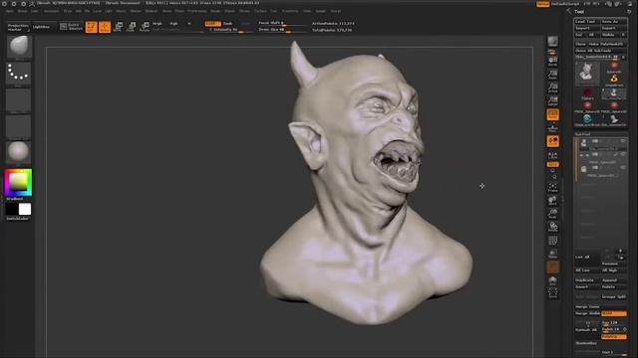Open the Transform menu
The image size is (638, 358).
tap(290, 11)
